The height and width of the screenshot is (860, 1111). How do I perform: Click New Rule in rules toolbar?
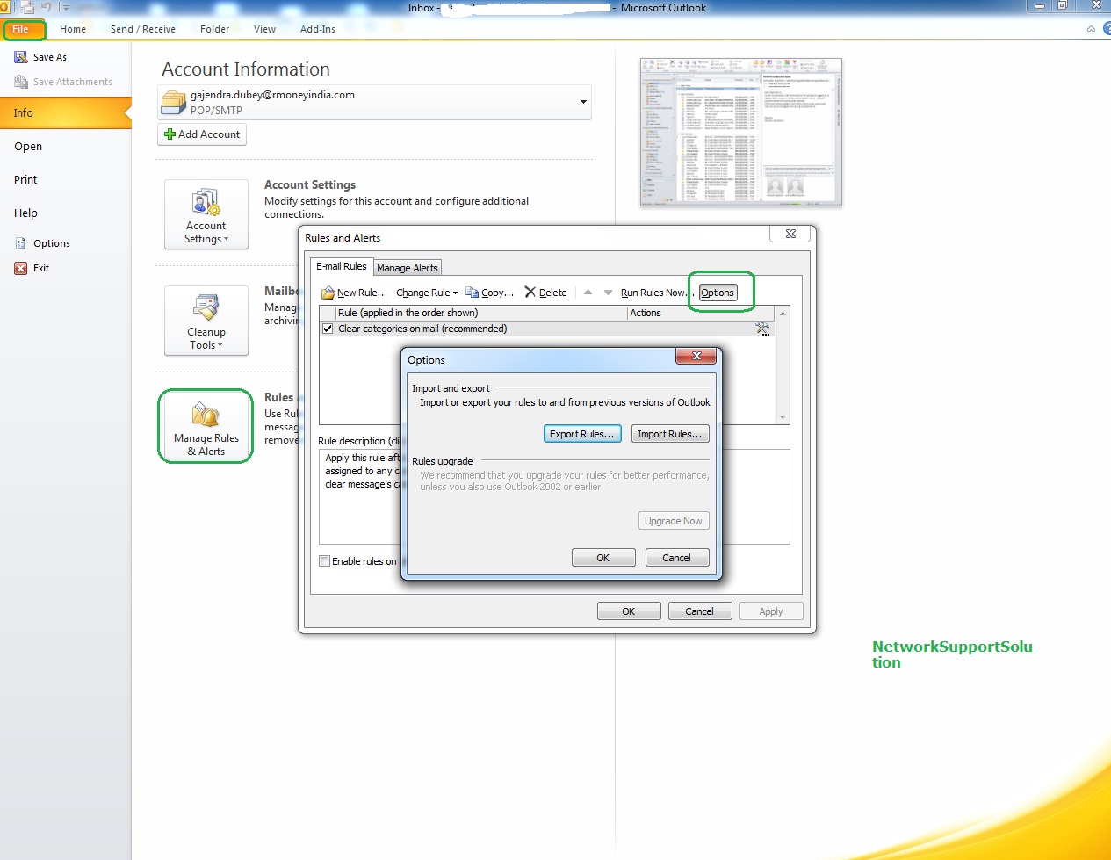click(355, 293)
